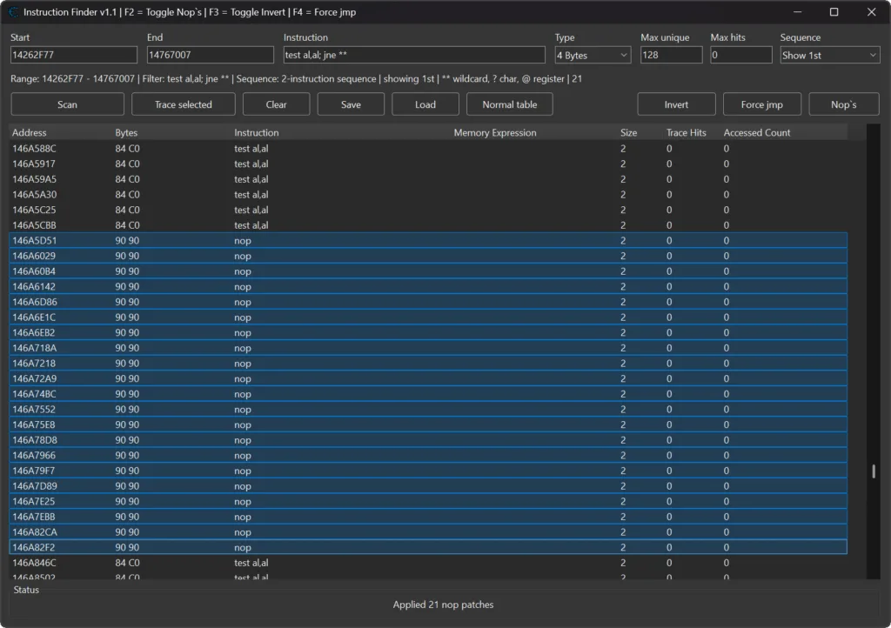Image resolution: width=891 pixels, height=628 pixels.
Task: Select nop row at 146A82F2
Action: (428, 547)
